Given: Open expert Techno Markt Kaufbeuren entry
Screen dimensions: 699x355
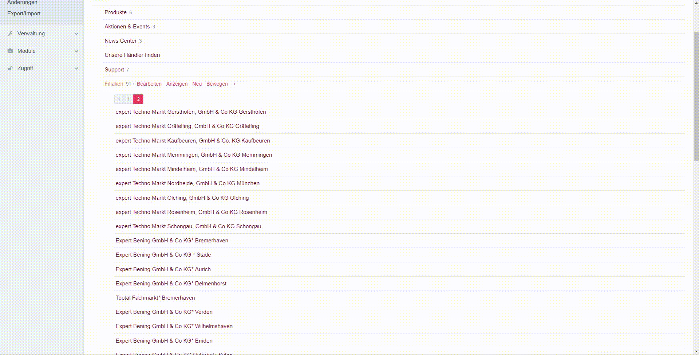Looking at the screenshot, I should (x=193, y=141).
